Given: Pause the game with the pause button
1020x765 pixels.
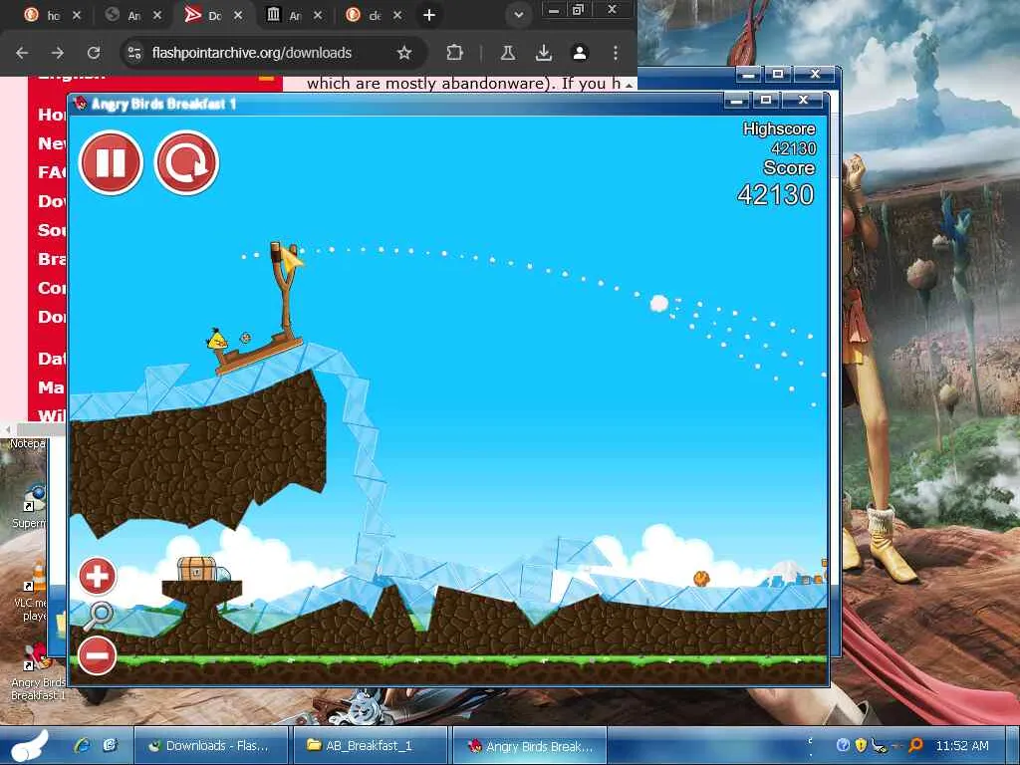Looking at the screenshot, I should point(111,162).
